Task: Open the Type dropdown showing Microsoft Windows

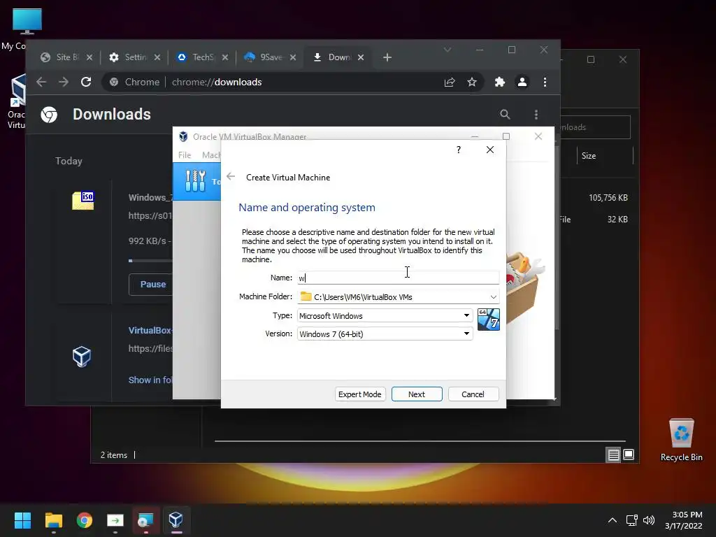Action: (385, 315)
